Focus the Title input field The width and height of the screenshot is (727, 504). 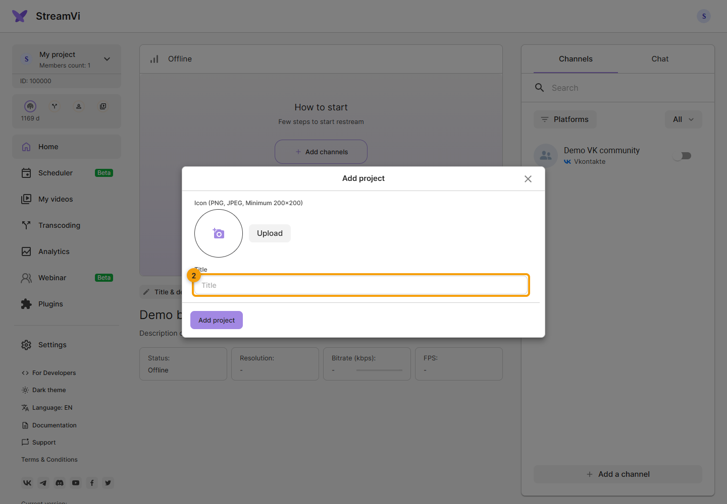point(361,285)
